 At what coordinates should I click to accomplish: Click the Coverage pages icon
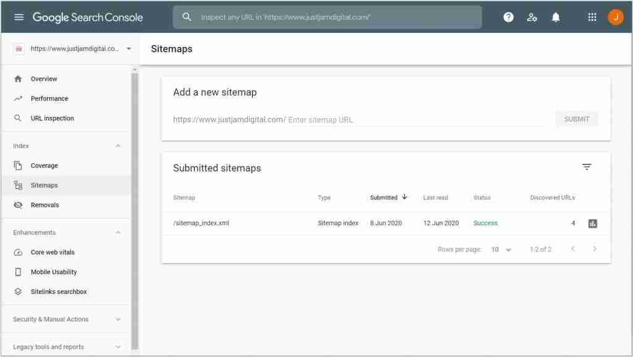18,166
